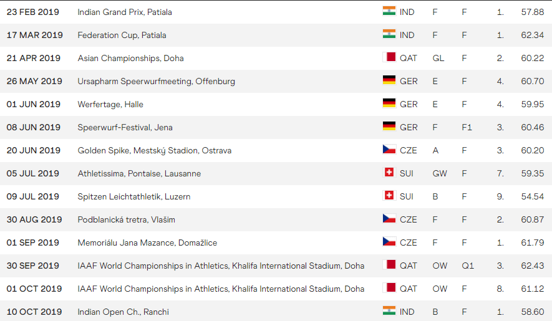Click the German flag for Ursapharm Speerwurfmeeting
Viewport: 552px width, 321px height.
click(389, 80)
